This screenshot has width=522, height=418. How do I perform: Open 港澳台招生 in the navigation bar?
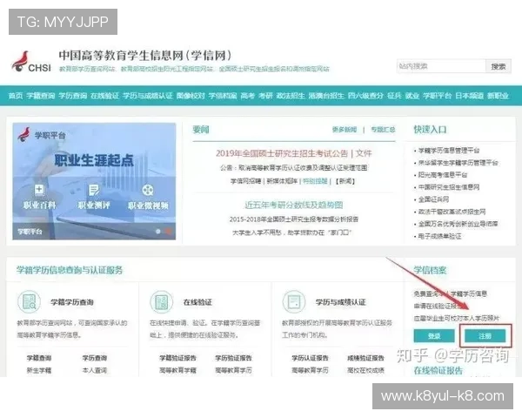click(326, 96)
